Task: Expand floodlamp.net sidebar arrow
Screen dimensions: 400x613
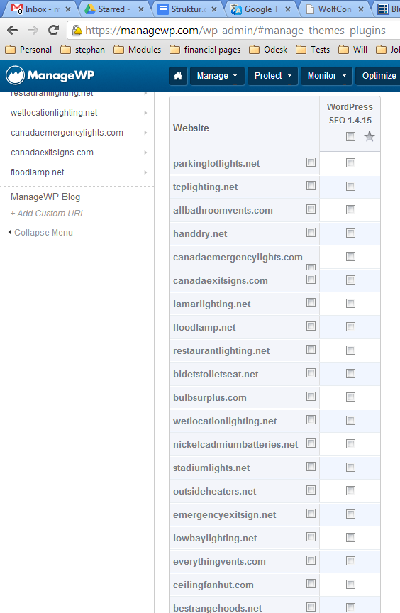Action: (x=145, y=172)
